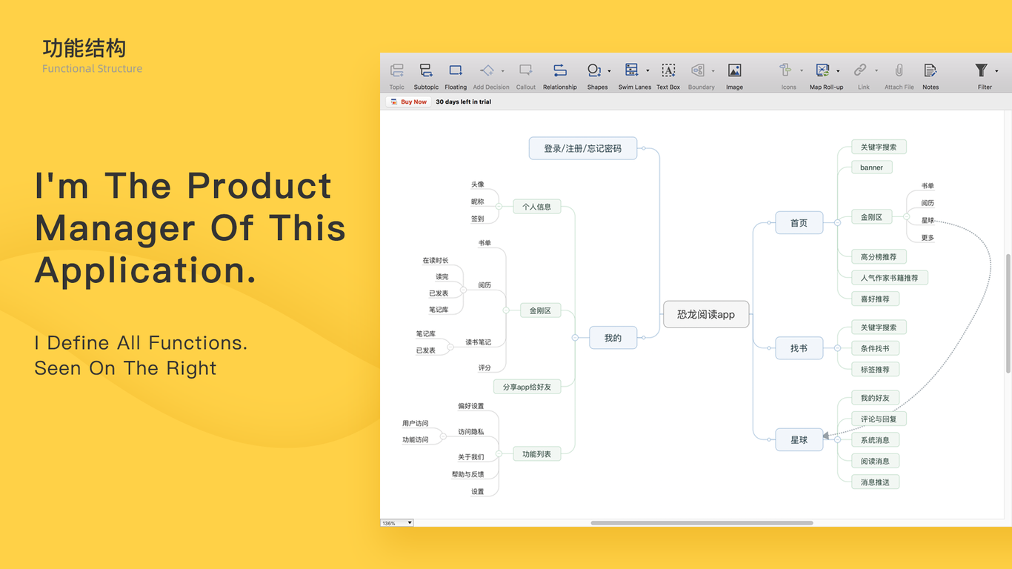Choose the Relationship tool
This screenshot has height=569, width=1012.
(x=560, y=70)
